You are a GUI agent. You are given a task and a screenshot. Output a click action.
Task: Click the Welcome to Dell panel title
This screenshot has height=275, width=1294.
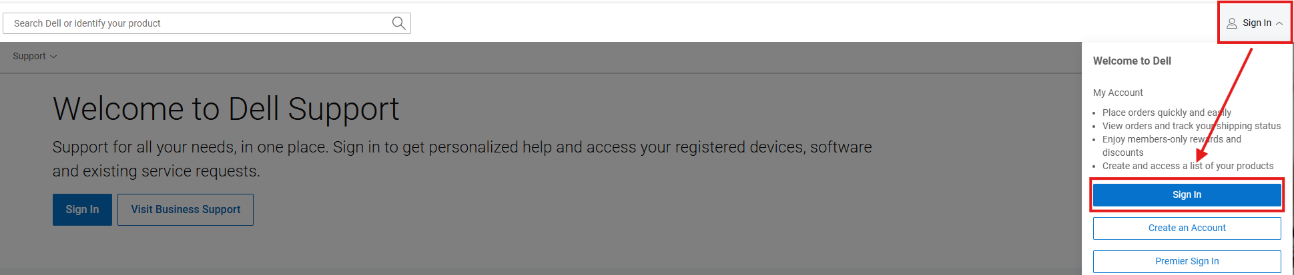pos(1132,61)
